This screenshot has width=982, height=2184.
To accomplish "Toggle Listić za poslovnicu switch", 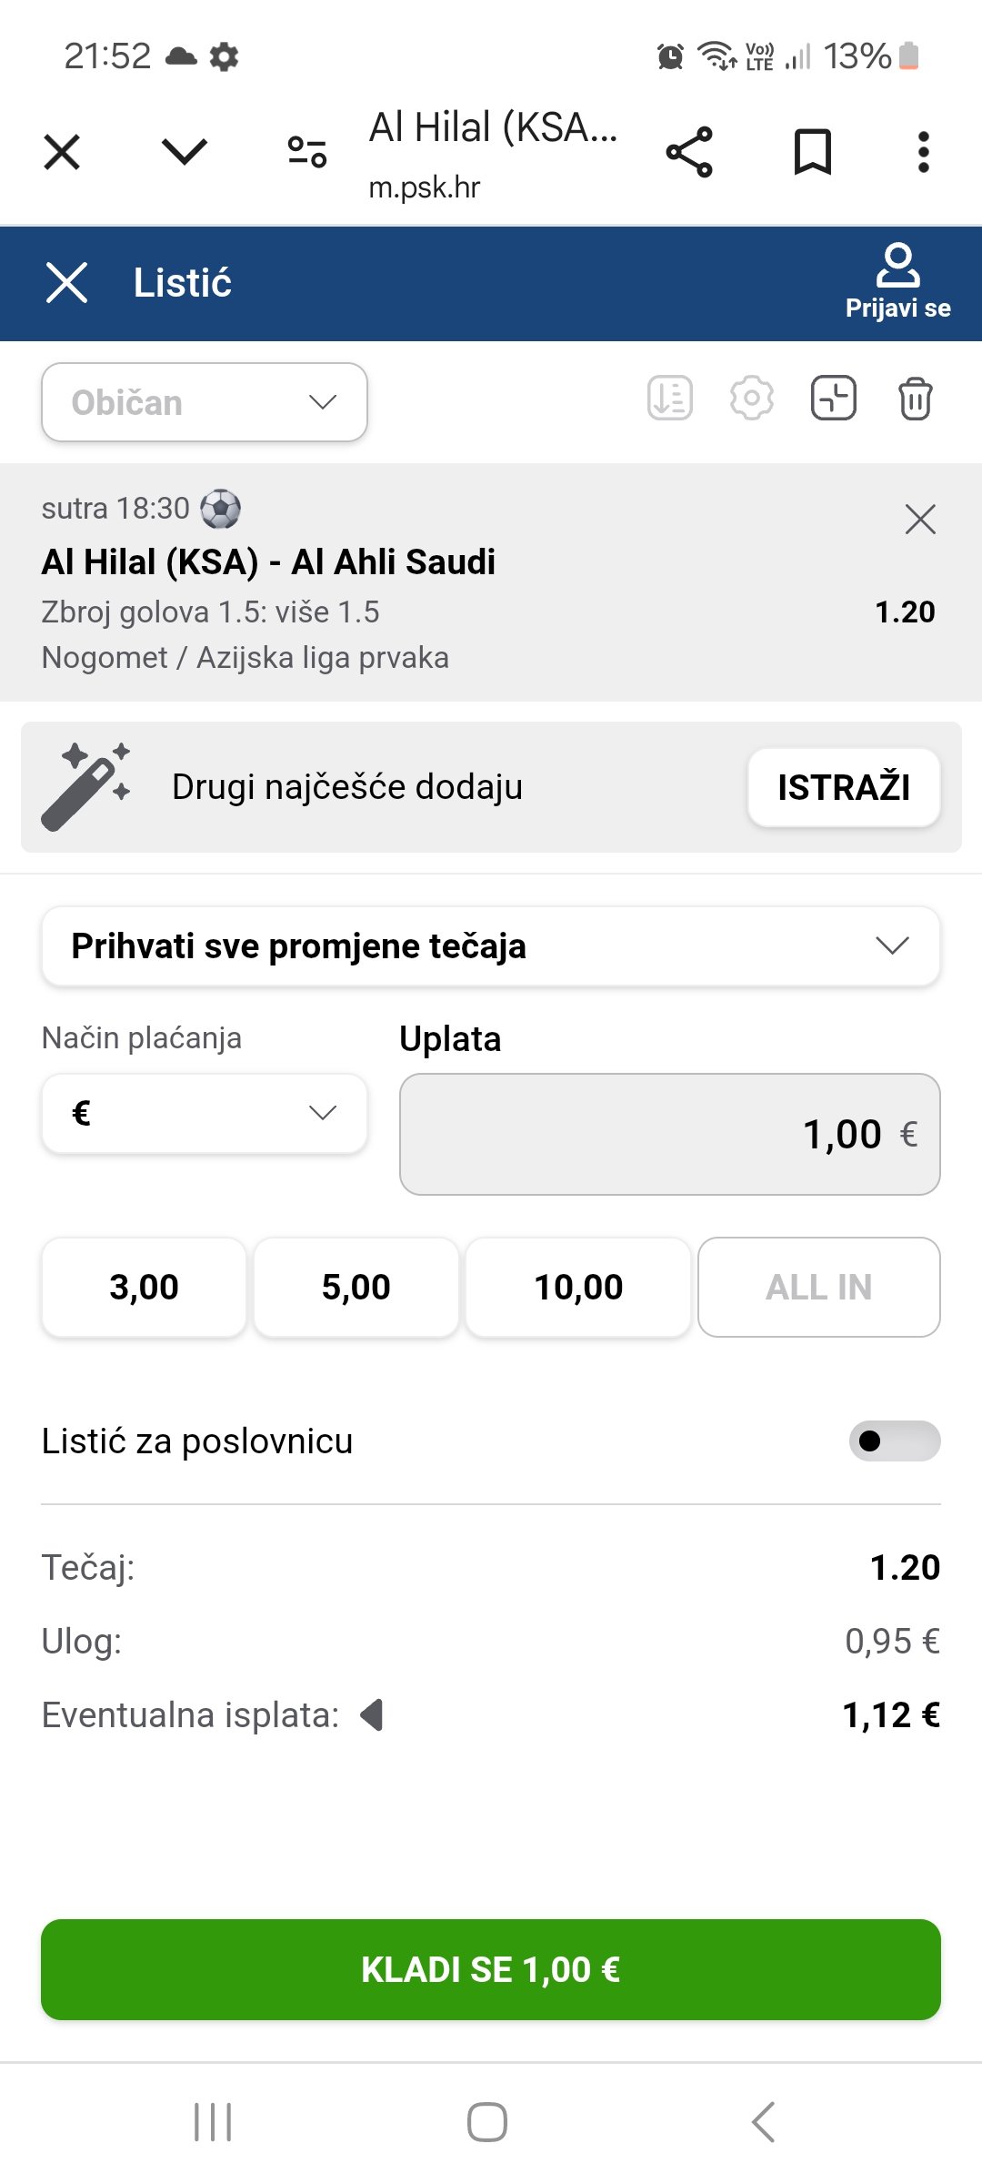I will (x=894, y=1441).
